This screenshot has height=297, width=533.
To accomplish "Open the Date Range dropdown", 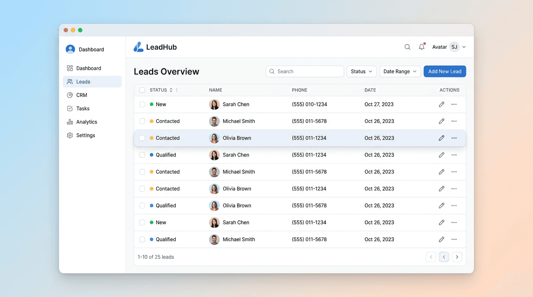I will point(400,71).
